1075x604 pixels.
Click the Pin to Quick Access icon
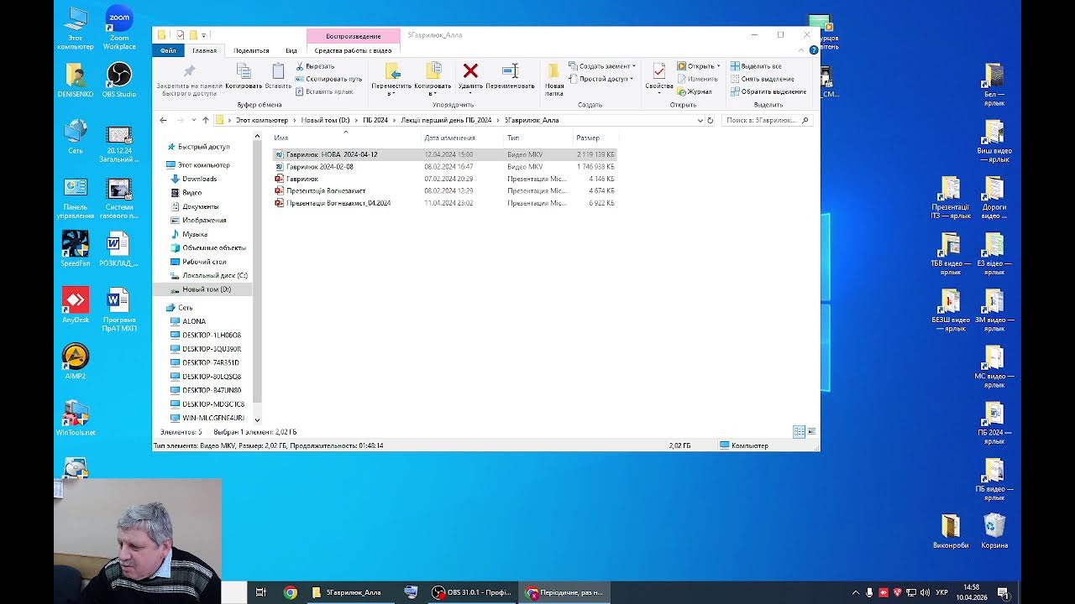point(189,72)
